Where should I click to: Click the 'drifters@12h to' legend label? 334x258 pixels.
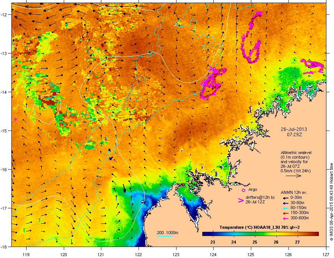[260, 197]
